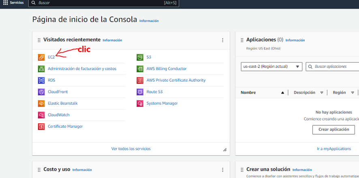This screenshot has height=178, width=359.
Task: Open the us-east-2 region dropdown
Action: [271, 66]
